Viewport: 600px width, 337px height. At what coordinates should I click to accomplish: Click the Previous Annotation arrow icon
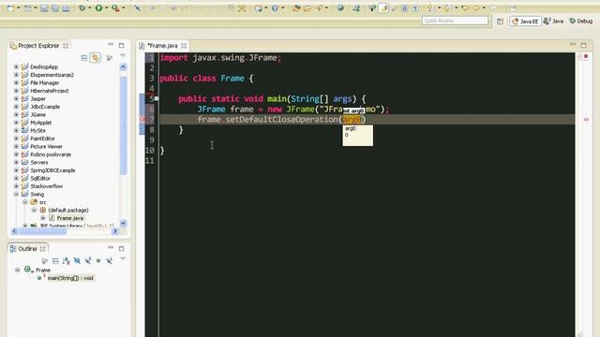446,8
